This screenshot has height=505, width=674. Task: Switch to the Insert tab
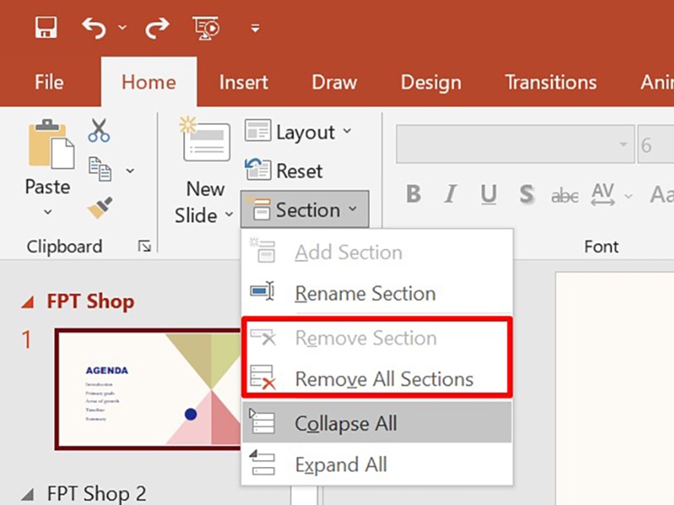point(243,82)
